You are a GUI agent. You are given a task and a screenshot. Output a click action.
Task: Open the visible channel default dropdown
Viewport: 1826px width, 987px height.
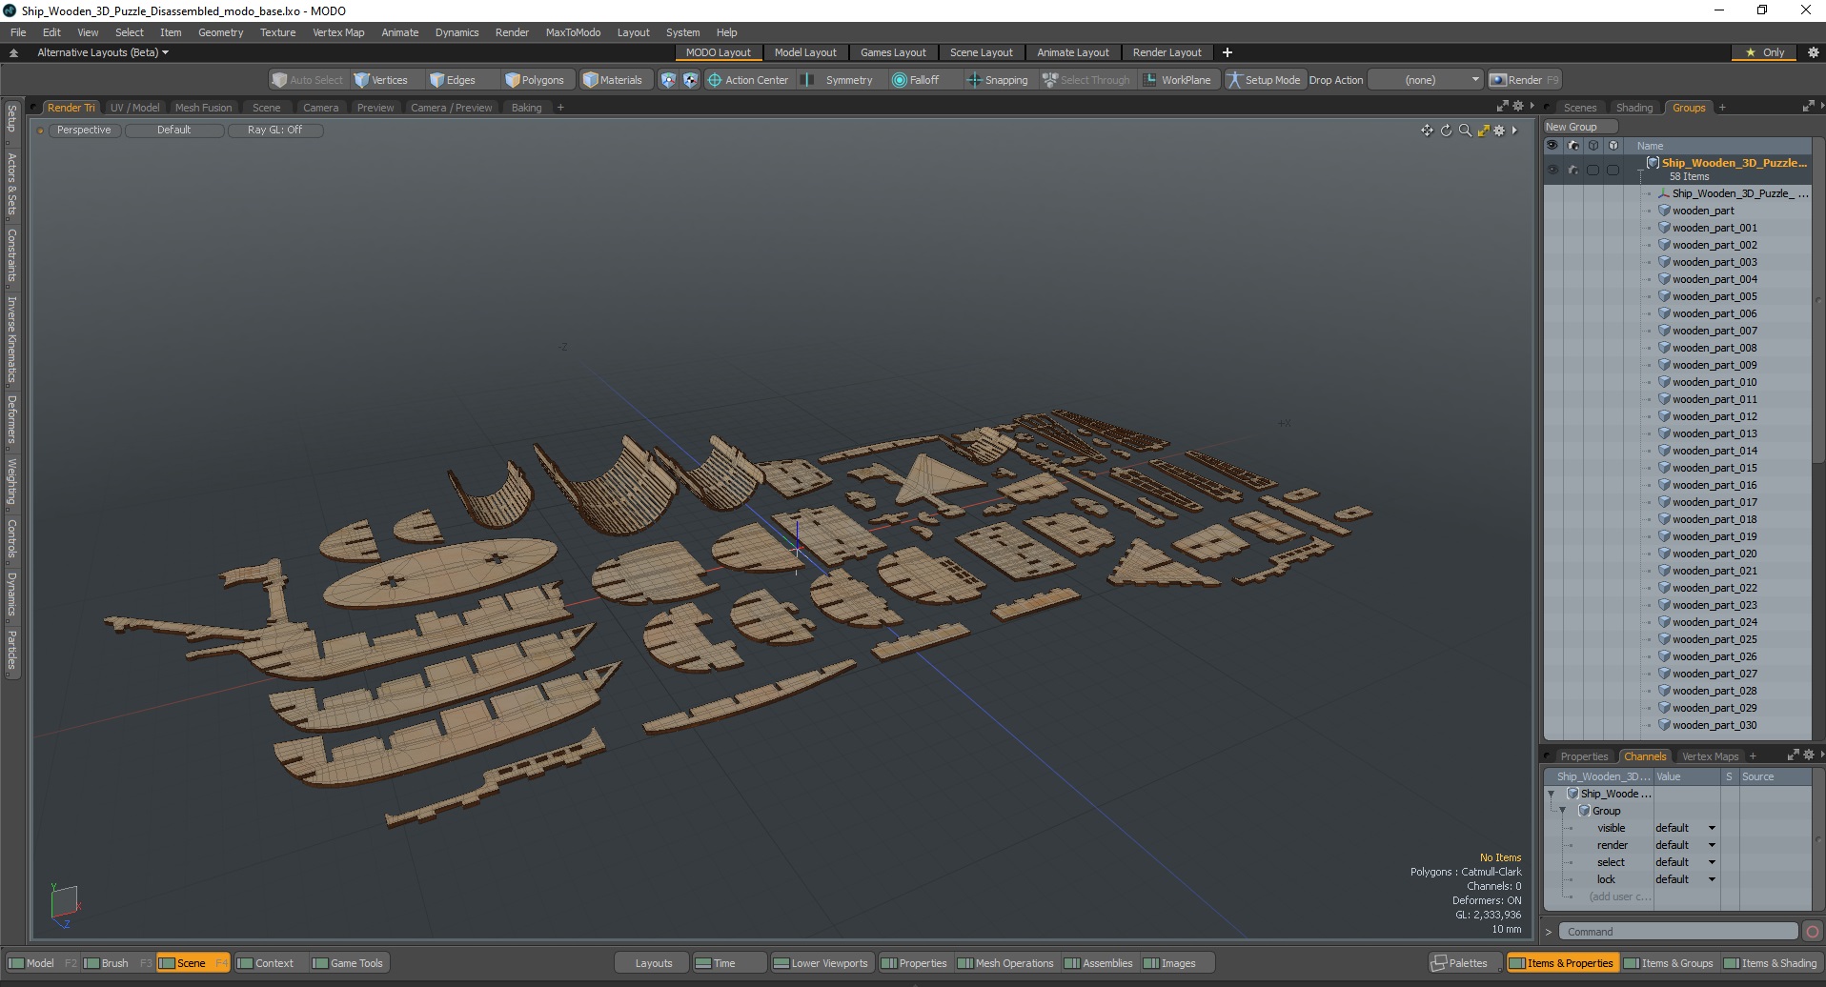point(1685,828)
